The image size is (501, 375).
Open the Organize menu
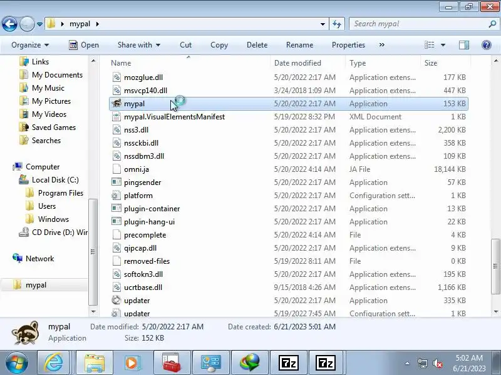point(30,45)
